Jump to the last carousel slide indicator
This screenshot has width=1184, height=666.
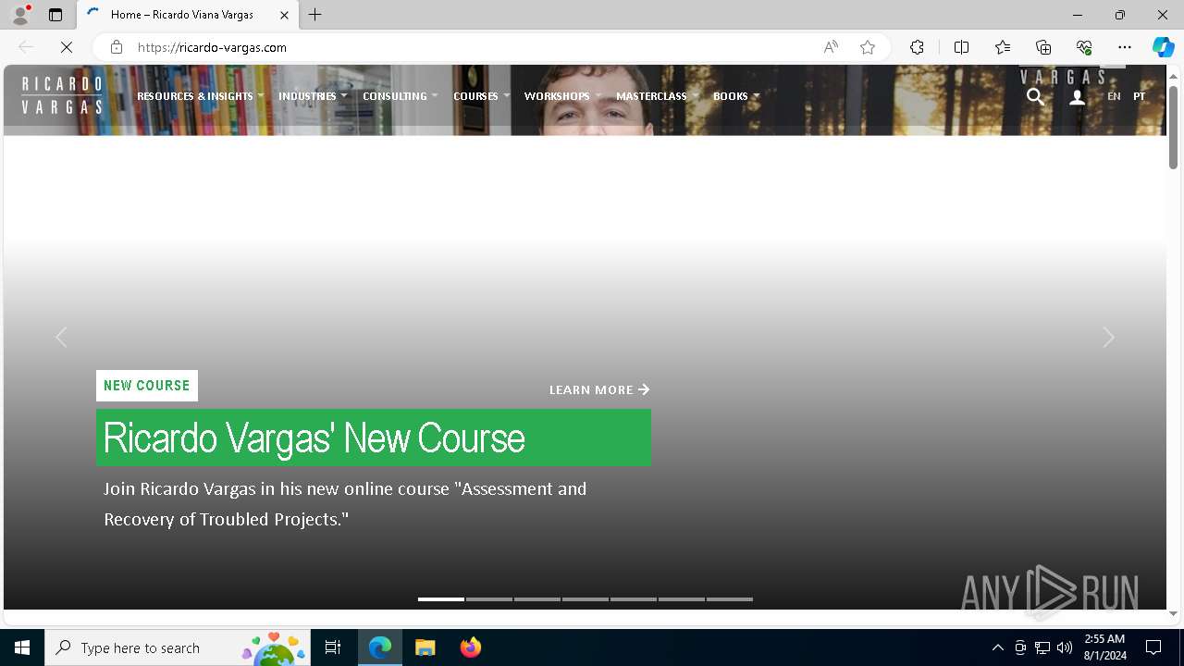click(730, 599)
